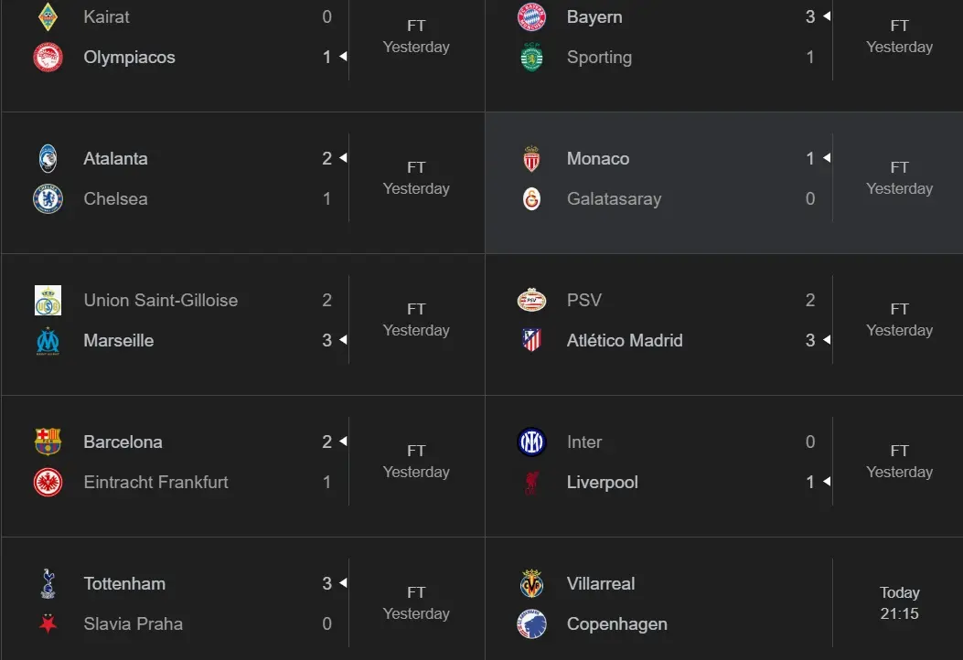Screen dimensions: 963x660
Task: Click the Villarreal club badge
Action: coord(531,583)
